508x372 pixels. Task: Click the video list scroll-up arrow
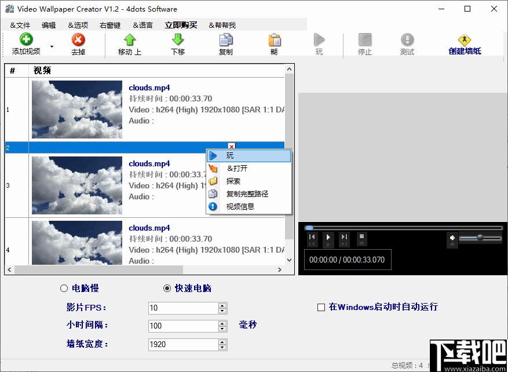click(x=289, y=69)
